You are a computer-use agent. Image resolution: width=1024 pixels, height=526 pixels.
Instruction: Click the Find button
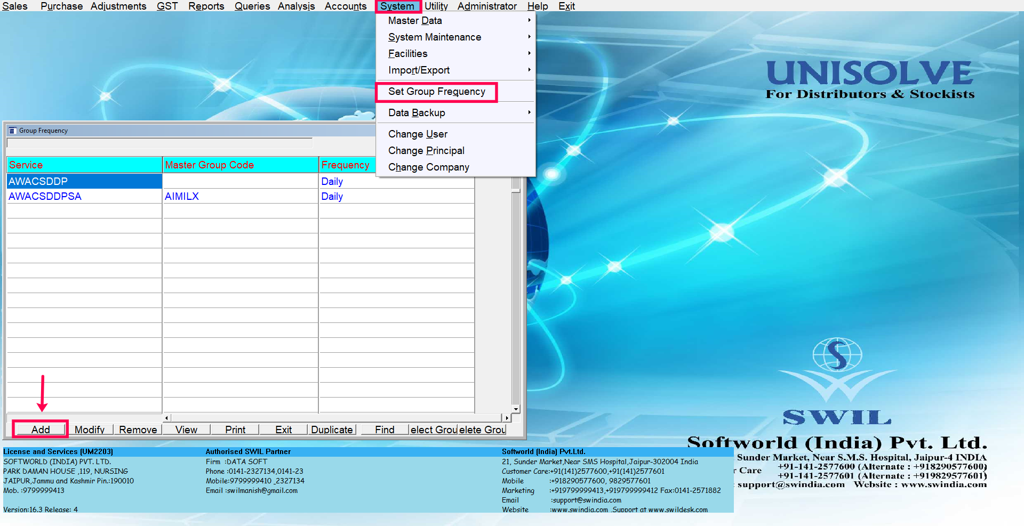click(x=385, y=430)
